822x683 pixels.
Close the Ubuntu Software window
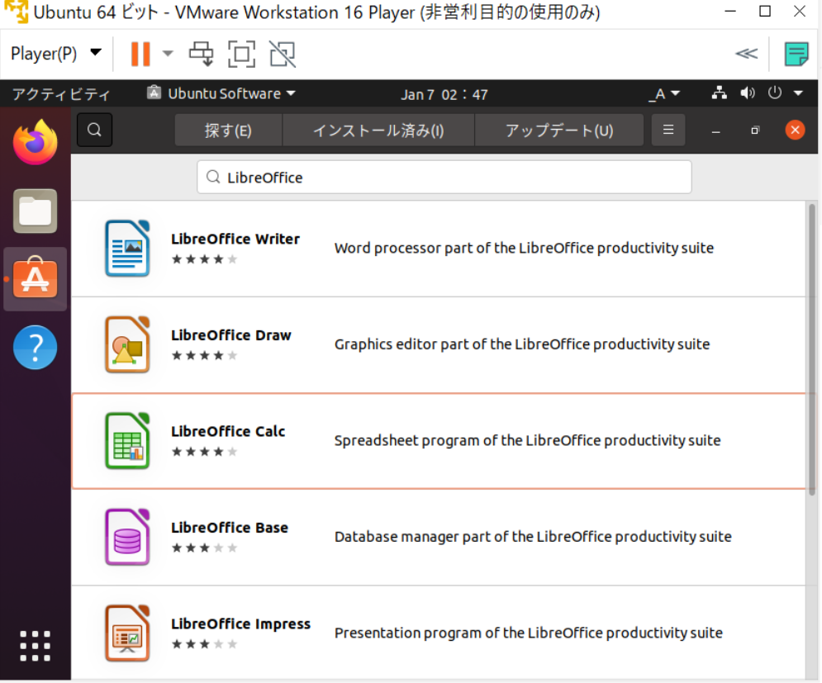point(795,130)
